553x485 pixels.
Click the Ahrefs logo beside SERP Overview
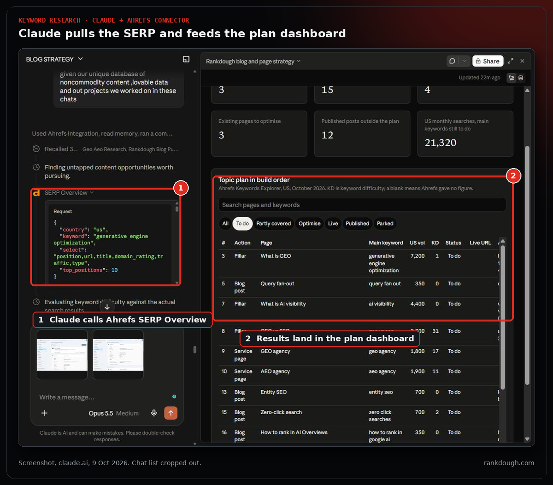[36, 193]
